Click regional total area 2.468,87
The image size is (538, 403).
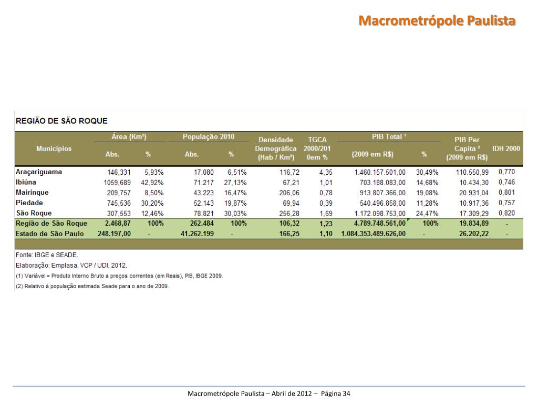[x=118, y=224]
